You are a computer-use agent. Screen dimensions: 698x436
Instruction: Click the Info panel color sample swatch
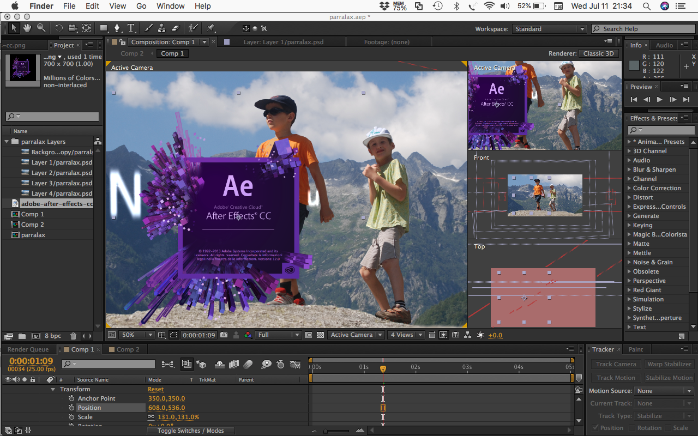634,65
